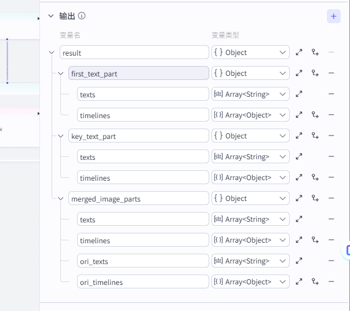Collapse the 输出 section
This screenshot has height=311, width=350.
pos(51,16)
